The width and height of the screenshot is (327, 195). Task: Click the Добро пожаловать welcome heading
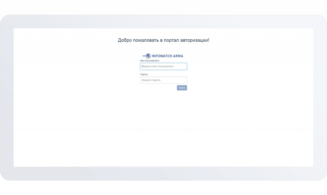click(163, 40)
